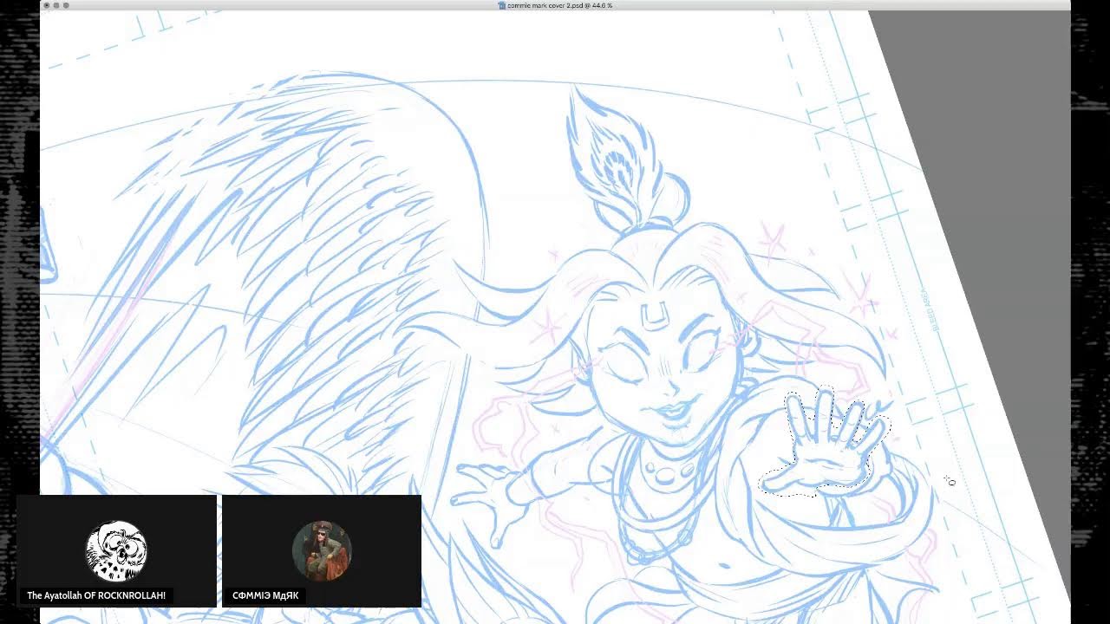
Task: Click the profile picture of СФММІЭ МдЯК
Action: pos(321,549)
